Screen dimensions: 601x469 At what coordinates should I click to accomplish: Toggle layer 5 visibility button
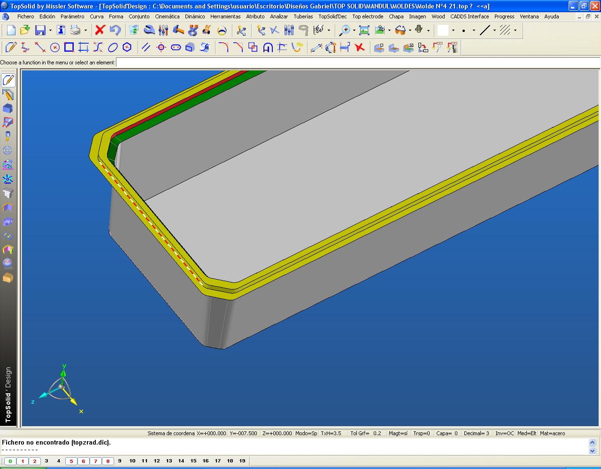(x=71, y=461)
